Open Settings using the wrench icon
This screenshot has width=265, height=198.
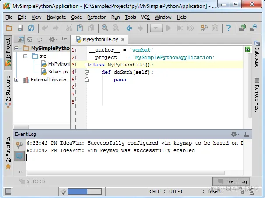[x=204, y=28]
